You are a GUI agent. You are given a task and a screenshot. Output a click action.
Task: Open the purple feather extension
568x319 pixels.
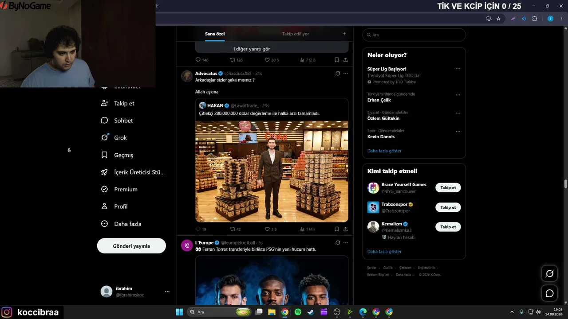[513, 19]
